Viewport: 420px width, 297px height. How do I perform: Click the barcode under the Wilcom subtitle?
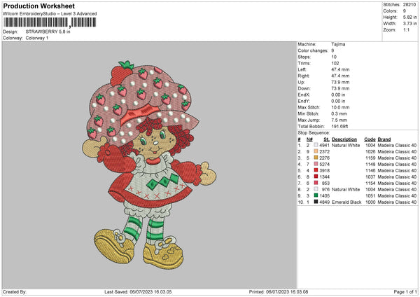[50, 22]
